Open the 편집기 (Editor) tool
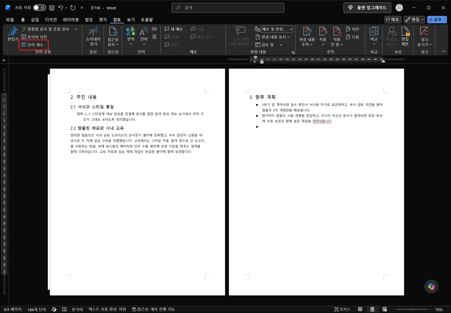The image size is (451, 313). pyautogui.click(x=13, y=34)
